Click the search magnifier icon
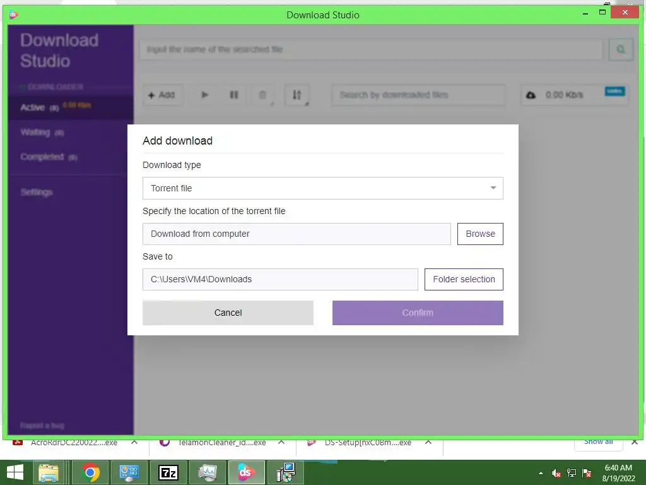 pyautogui.click(x=621, y=49)
